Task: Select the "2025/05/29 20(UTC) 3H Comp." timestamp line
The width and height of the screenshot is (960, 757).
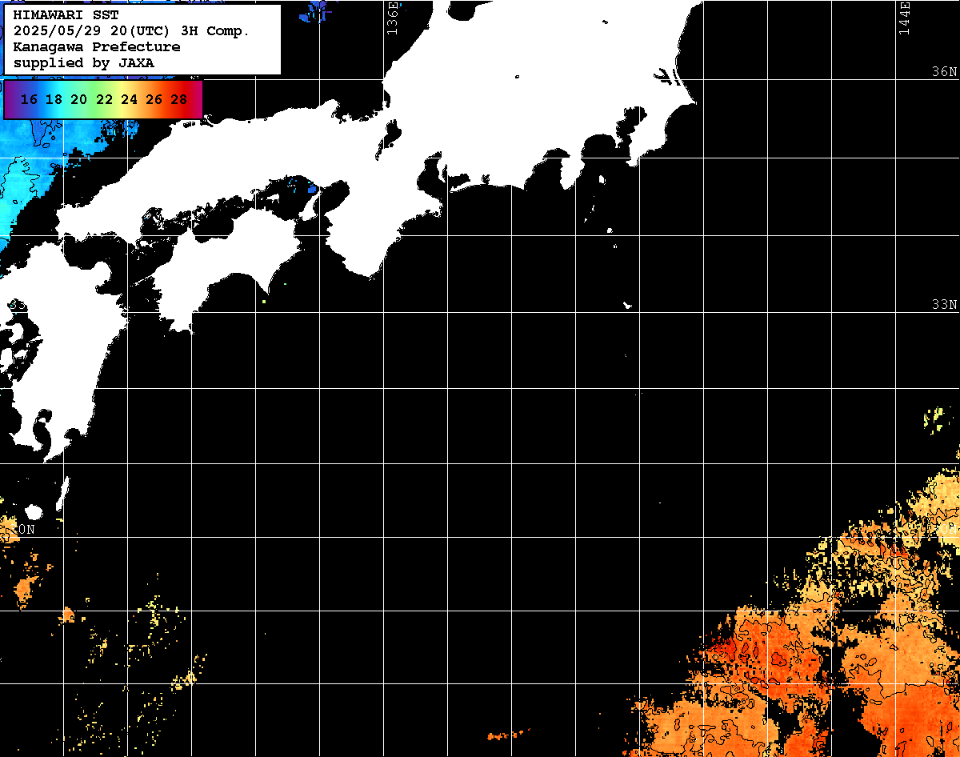Action: (x=132, y=31)
